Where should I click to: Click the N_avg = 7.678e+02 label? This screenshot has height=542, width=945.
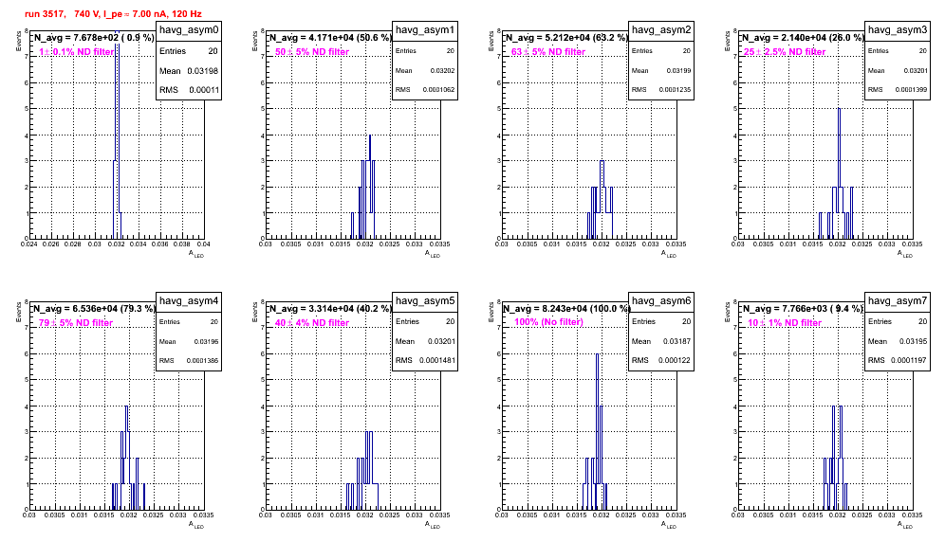(x=93, y=38)
